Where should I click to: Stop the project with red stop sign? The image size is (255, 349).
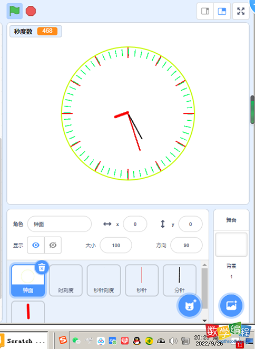pos(31,11)
